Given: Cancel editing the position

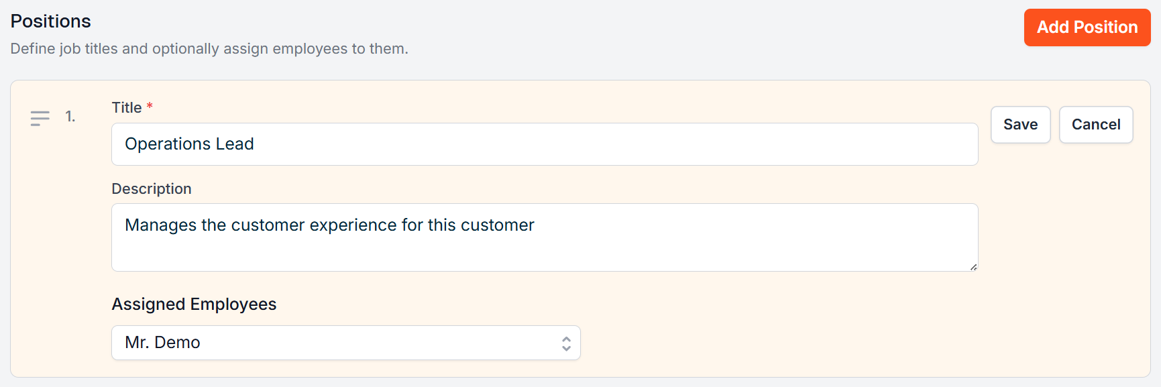Looking at the screenshot, I should tap(1095, 125).
